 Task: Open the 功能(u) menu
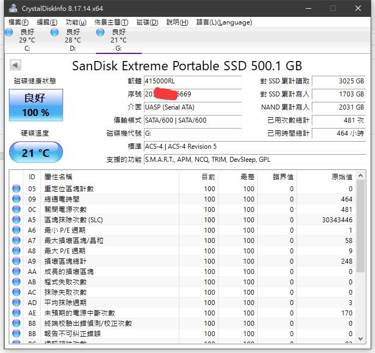pos(76,22)
